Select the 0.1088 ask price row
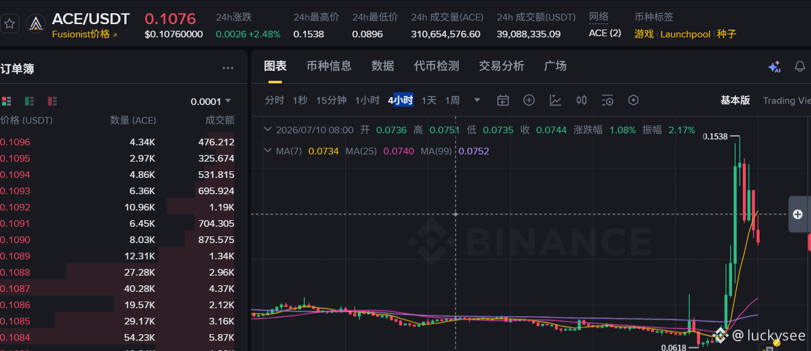 click(x=117, y=273)
